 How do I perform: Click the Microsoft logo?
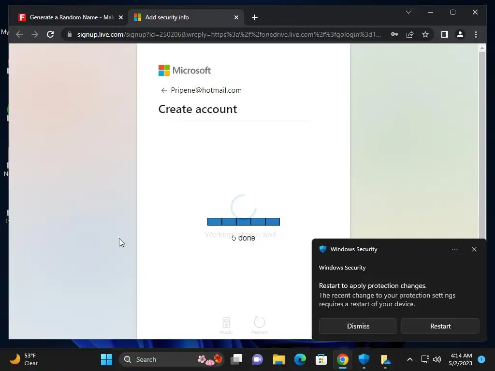(x=184, y=71)
